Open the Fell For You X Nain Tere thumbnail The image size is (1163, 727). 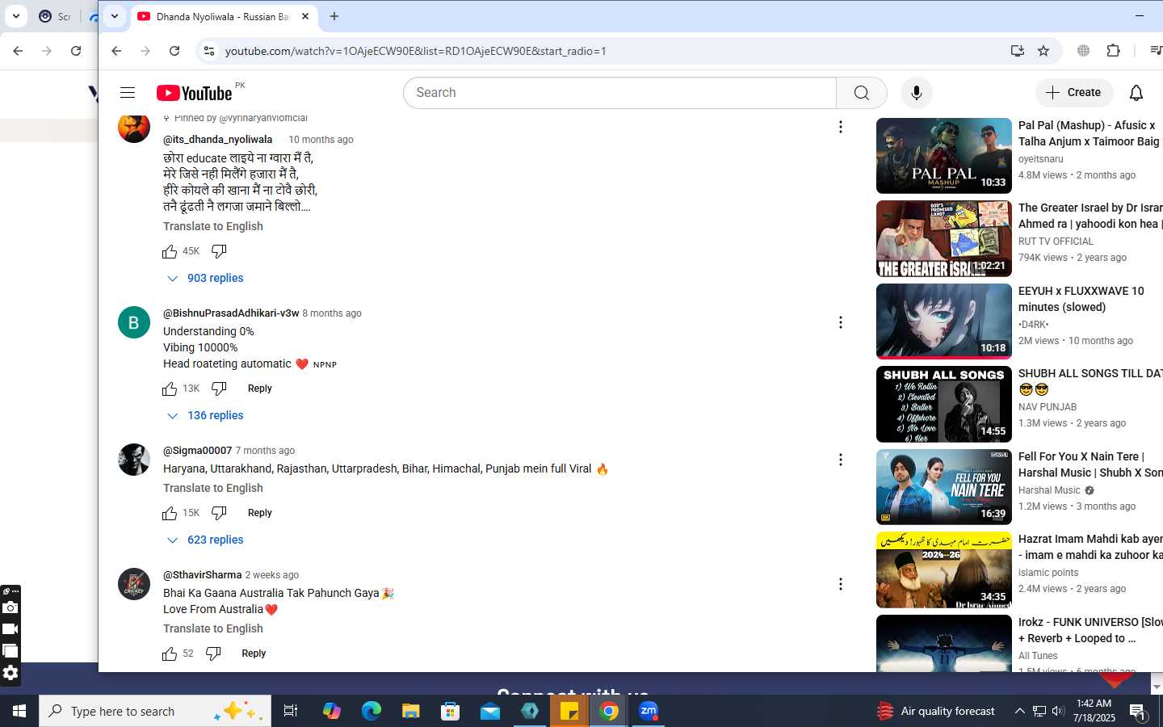(944, 487)
